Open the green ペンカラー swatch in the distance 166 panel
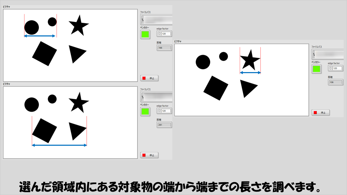This screenshot has height=195, width=347. [145, 34]
